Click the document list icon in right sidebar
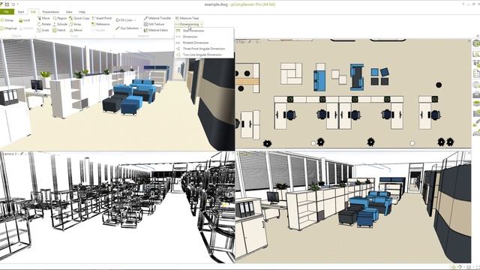Screen dimensions: 480x270 476,73
